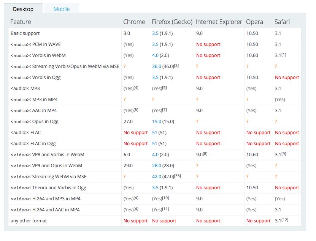Open Firefox 3.5 link in PCM in WAVE row
The image size is (316, 241).
(155, 44)
